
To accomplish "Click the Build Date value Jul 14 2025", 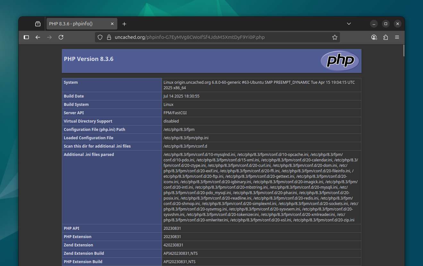I will (x=182, y=96).
